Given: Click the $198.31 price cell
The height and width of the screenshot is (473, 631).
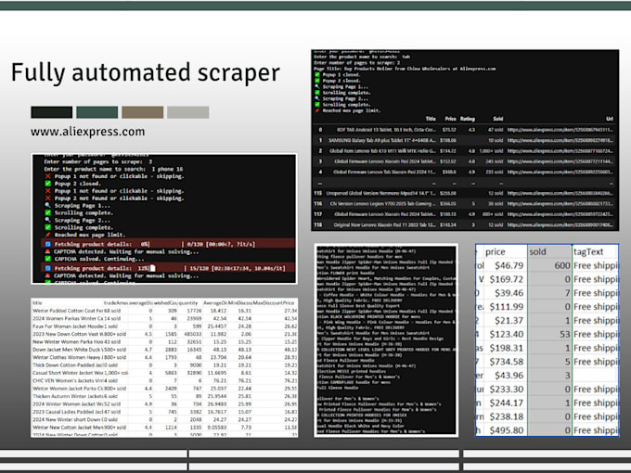Looking at the screenshot, I should [507, 348].
